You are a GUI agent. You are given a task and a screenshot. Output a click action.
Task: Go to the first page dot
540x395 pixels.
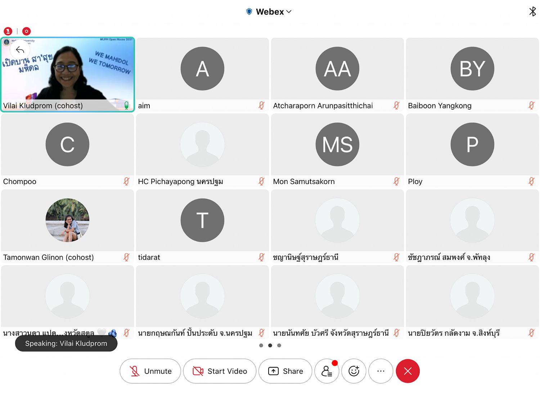(261, 345)
